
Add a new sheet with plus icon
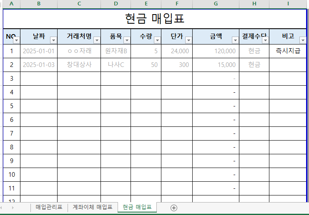pos(174,208)
